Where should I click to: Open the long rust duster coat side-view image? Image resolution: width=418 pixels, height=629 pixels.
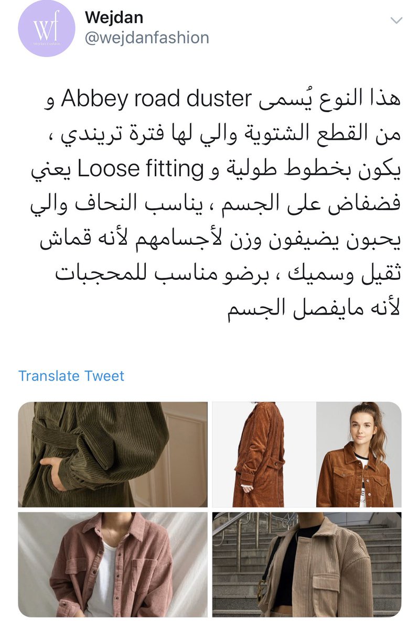[x=263, y=454]
